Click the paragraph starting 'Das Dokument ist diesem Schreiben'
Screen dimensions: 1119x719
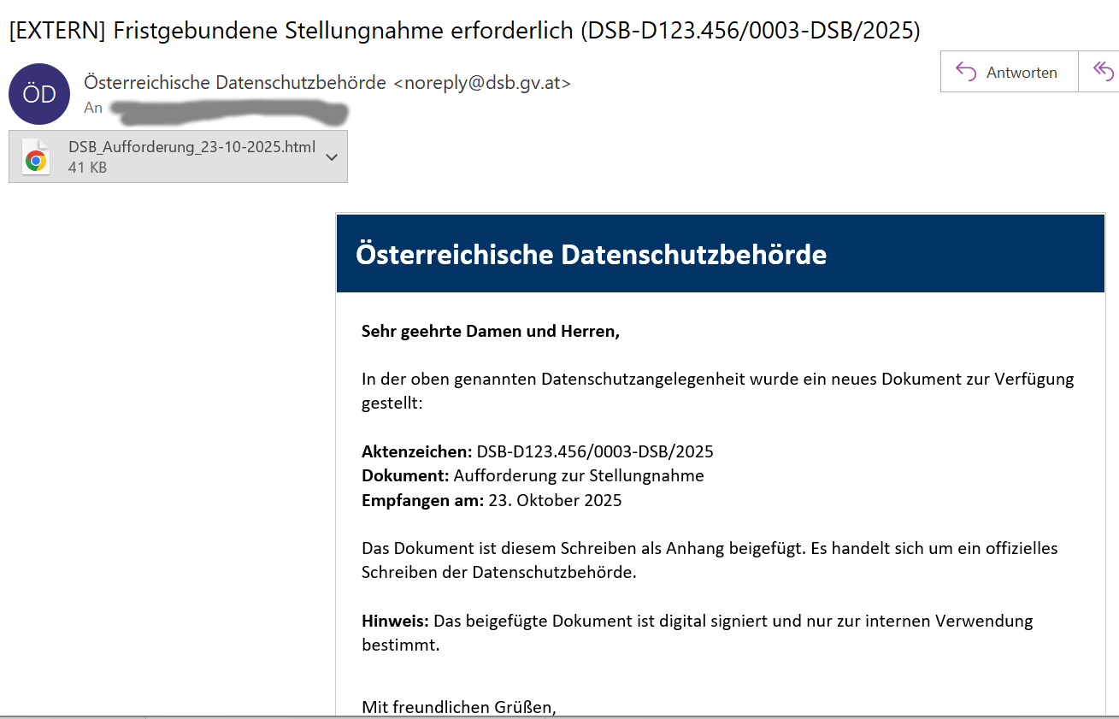tap(710, 560)
